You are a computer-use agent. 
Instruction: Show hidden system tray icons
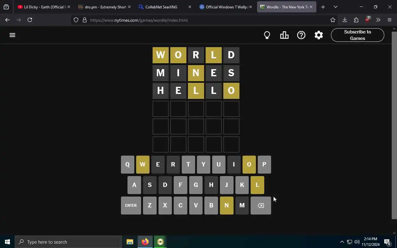point(342,242)
